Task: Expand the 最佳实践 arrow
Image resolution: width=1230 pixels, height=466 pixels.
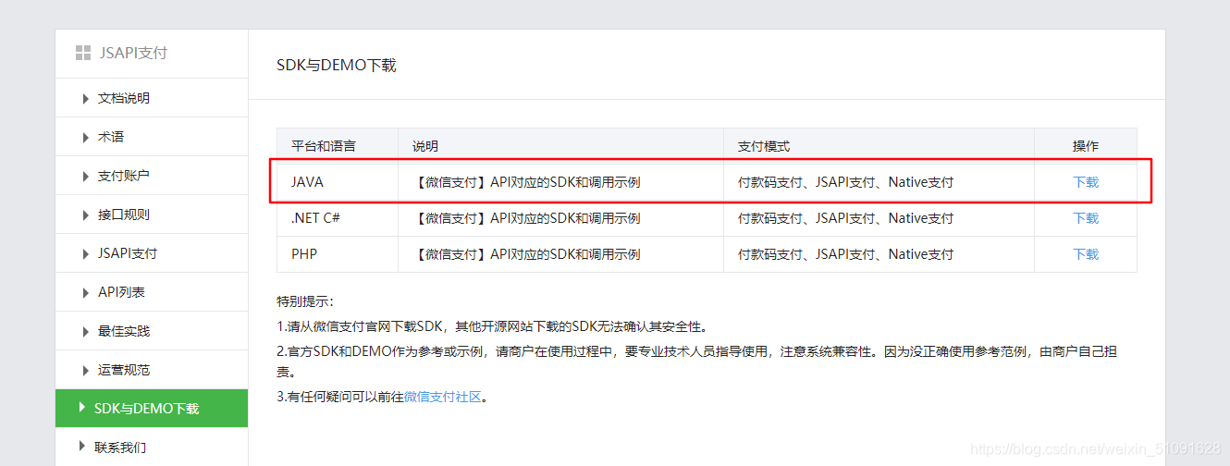Action: click(86, 331)
